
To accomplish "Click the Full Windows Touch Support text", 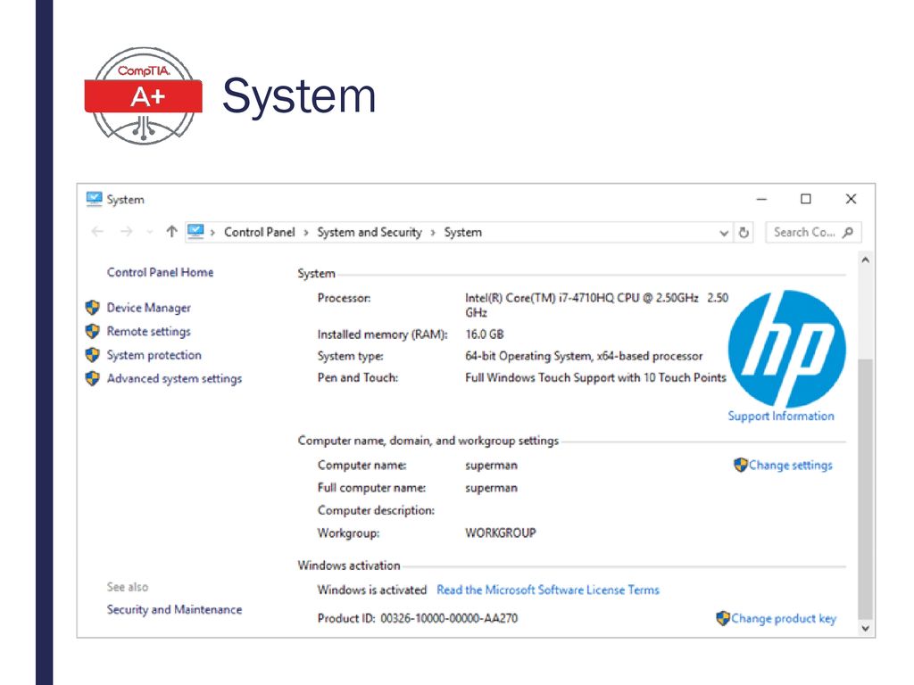I will (595, 377).
